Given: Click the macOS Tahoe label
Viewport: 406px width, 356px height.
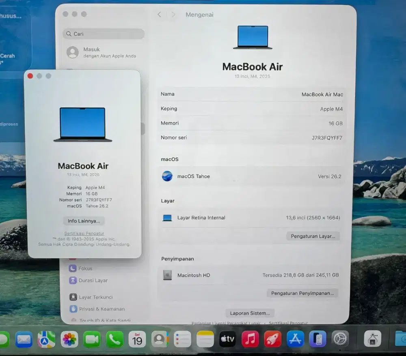Looking at the screenshot, I should click(x=194, y=176).
